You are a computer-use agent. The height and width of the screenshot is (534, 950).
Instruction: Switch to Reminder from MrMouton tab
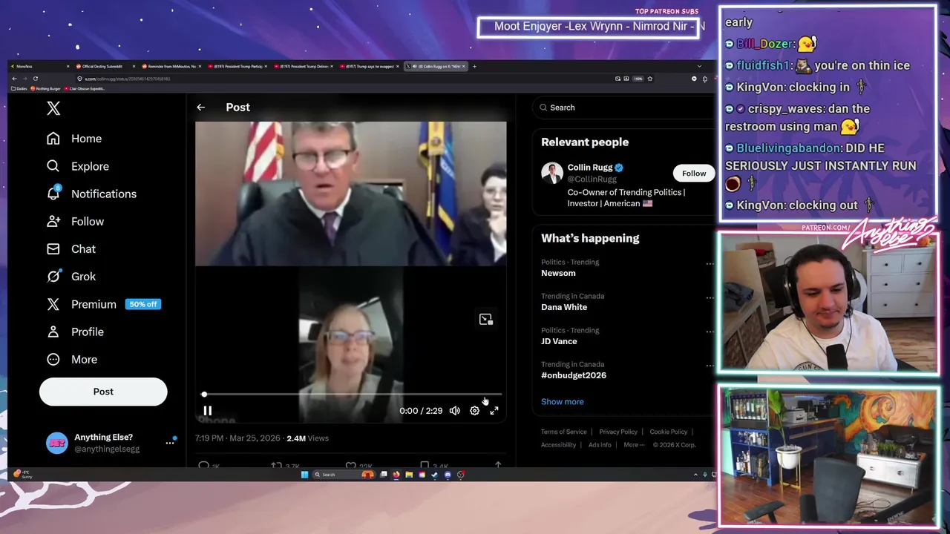[x=171, y=66]
